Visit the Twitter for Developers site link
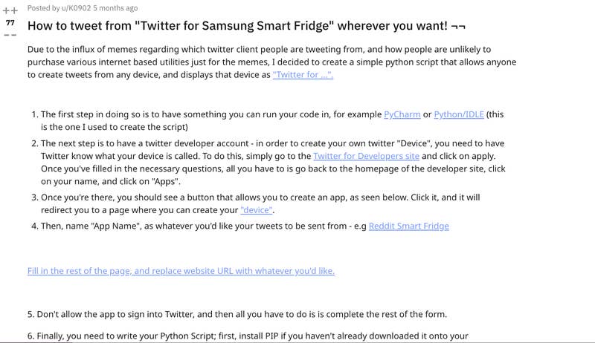 coord(367,156)
